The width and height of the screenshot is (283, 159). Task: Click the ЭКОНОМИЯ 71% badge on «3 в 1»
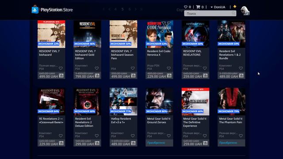click(x=121, y=111)
